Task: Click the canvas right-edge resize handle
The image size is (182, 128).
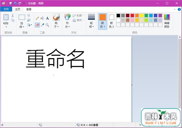Action: click(132, 85)
